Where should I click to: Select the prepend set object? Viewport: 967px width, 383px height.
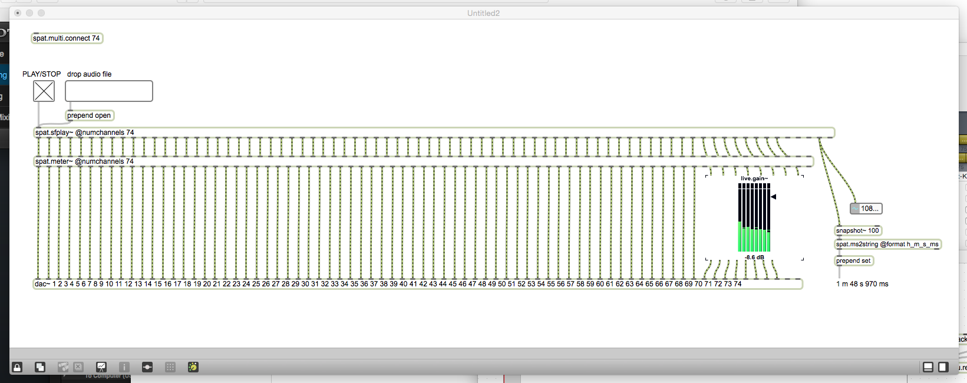854,260
